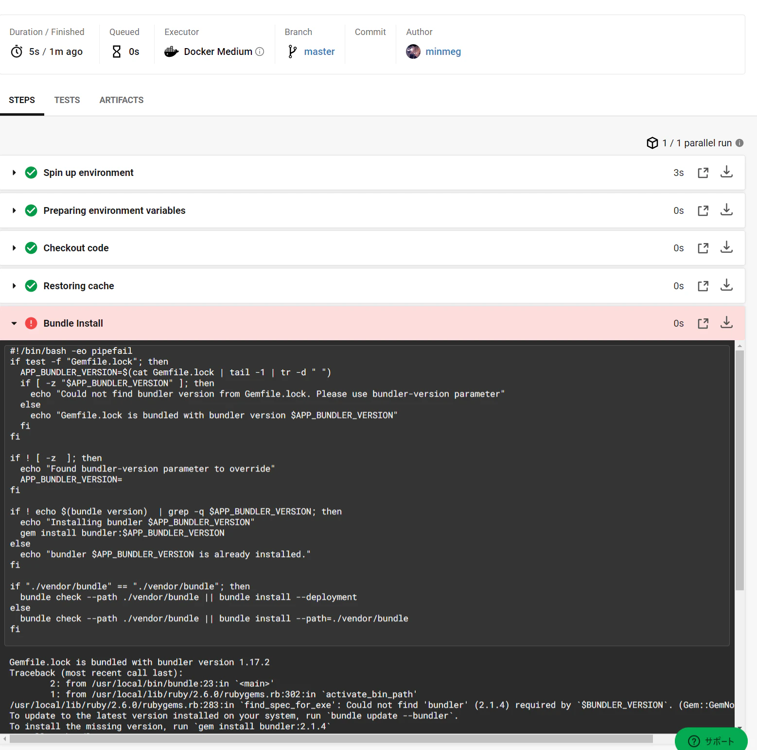Click the 'Docker Medium' executor text

point(218,52)
